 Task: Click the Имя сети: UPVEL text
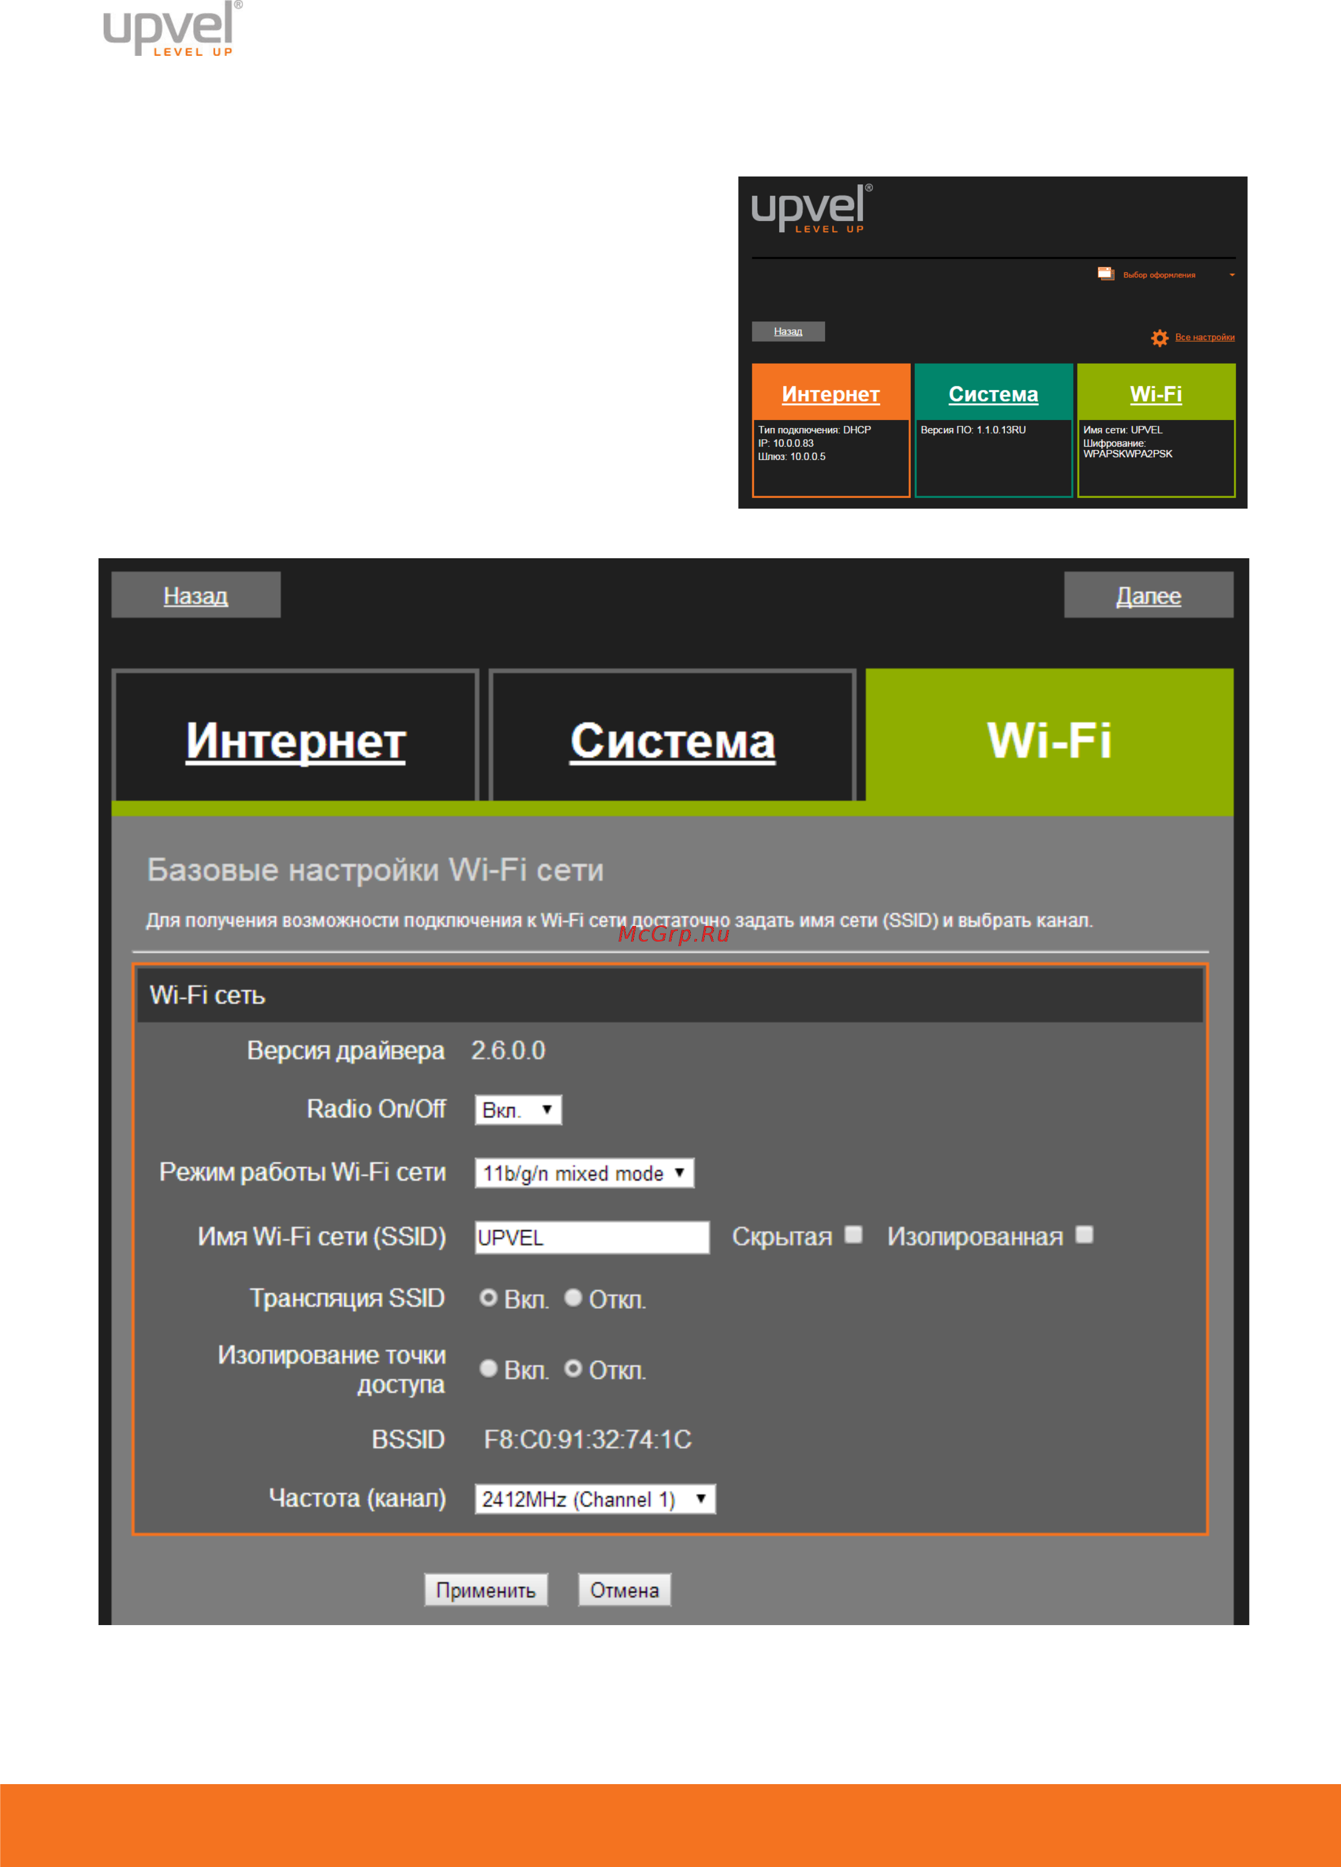1123,430
